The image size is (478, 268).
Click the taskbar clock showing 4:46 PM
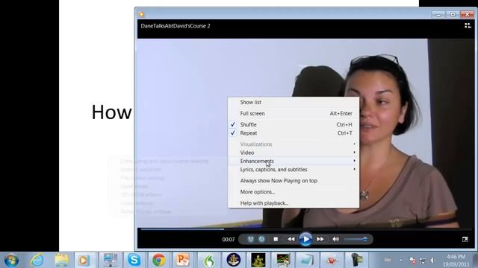456,261
